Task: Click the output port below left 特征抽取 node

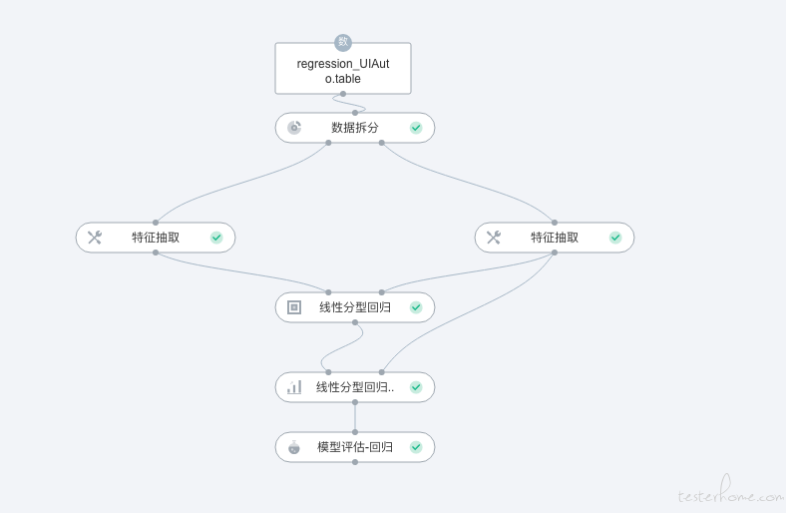Action: click(156, 253)
